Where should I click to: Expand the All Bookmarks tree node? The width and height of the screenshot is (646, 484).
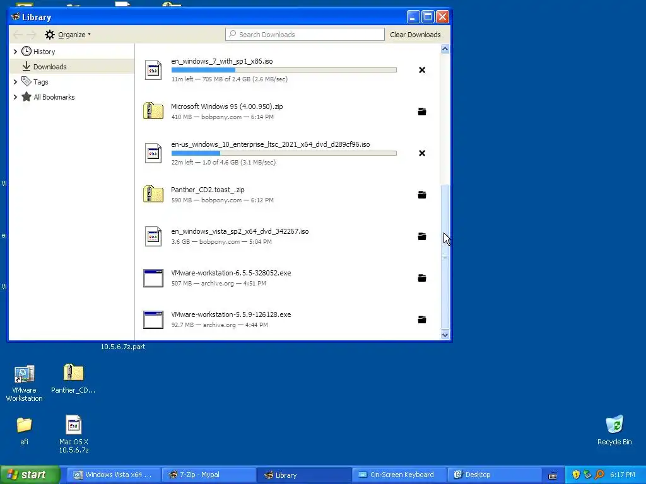pyautogui.click(x=15, y=97)
